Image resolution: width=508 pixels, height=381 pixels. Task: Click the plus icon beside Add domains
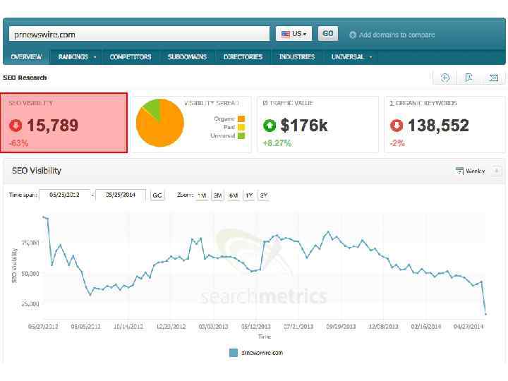[x=353, y=35]
